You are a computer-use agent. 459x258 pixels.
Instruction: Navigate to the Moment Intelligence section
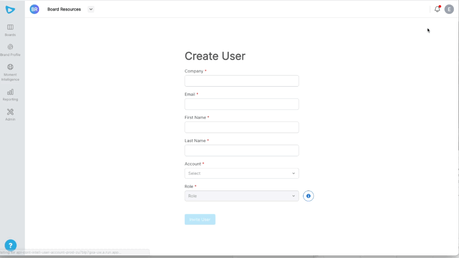[x=10, y=67]
